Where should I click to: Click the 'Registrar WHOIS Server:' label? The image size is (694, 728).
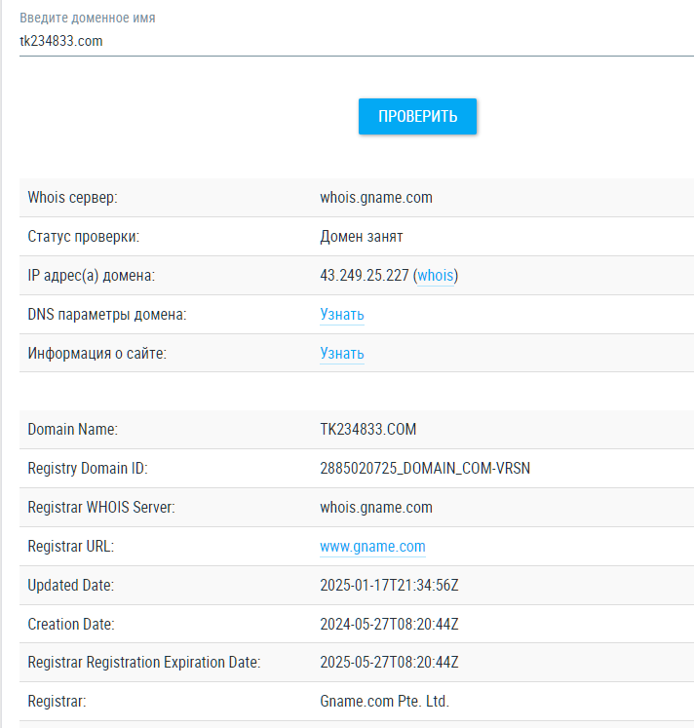[101, 507]
